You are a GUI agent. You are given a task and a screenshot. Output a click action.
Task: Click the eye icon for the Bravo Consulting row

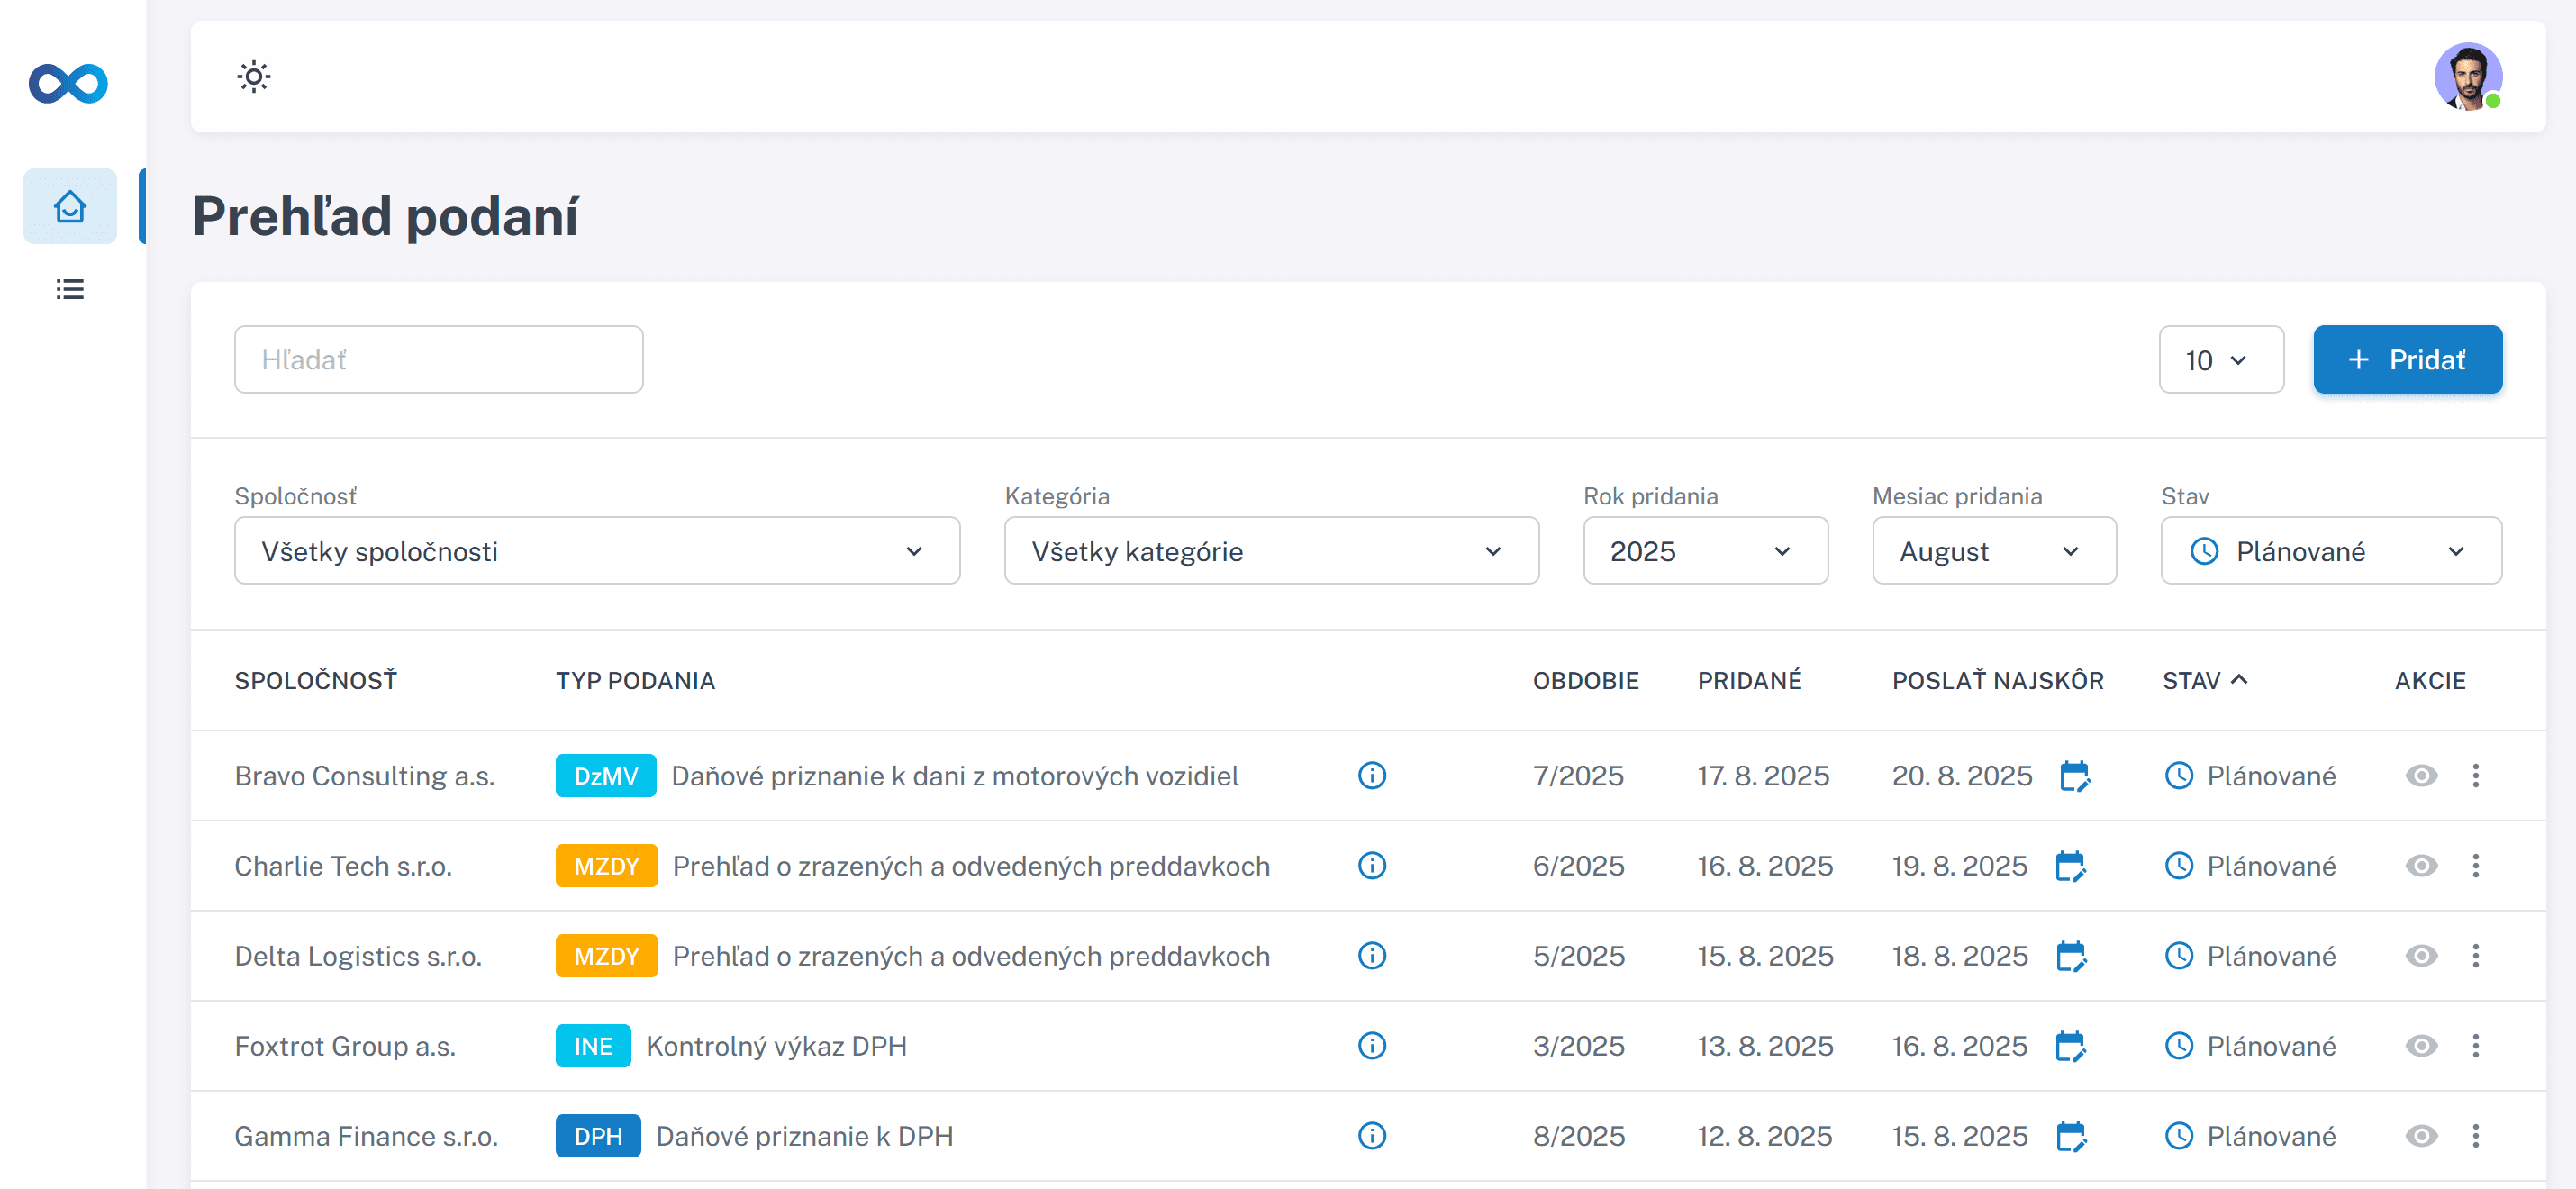2421,776
